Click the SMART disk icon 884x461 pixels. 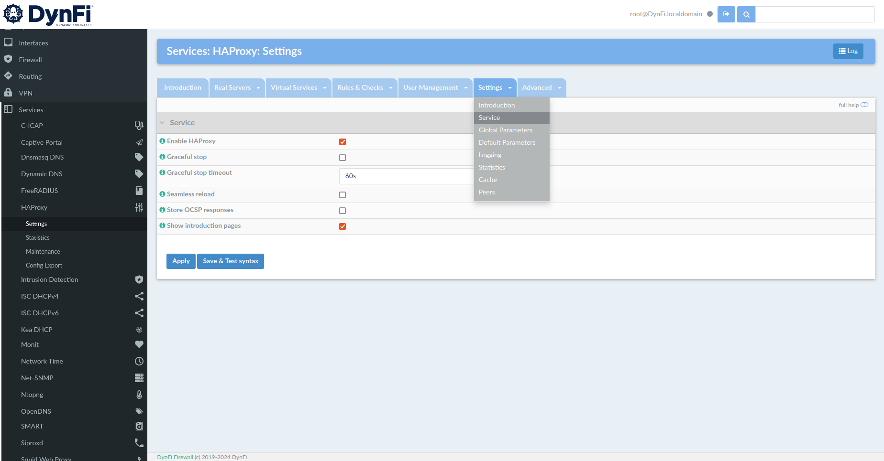pyautogui.click(x=139, y=426)
